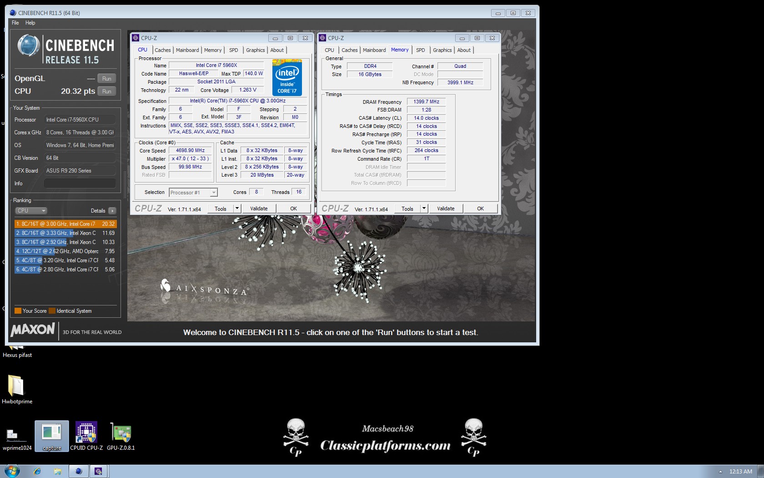The image size is (764, 478).
Task: Select ranking row 5 Core i7 3.20 GHz
Action: (66, 260)
